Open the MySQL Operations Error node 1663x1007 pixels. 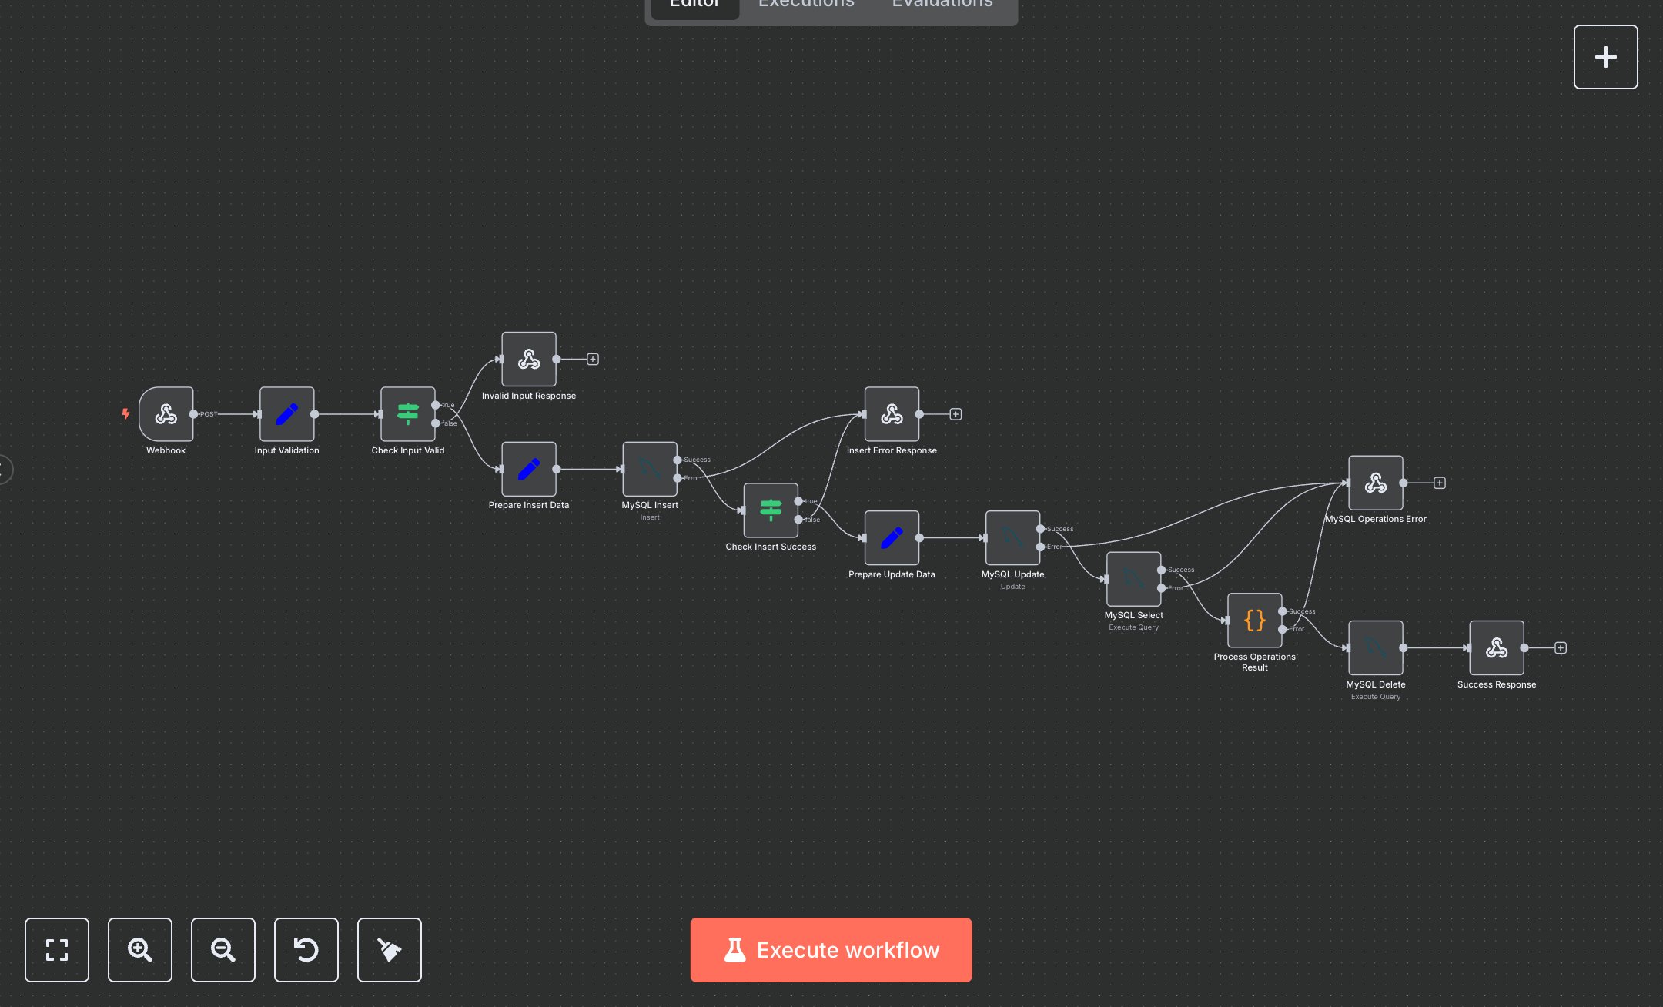1375,483
